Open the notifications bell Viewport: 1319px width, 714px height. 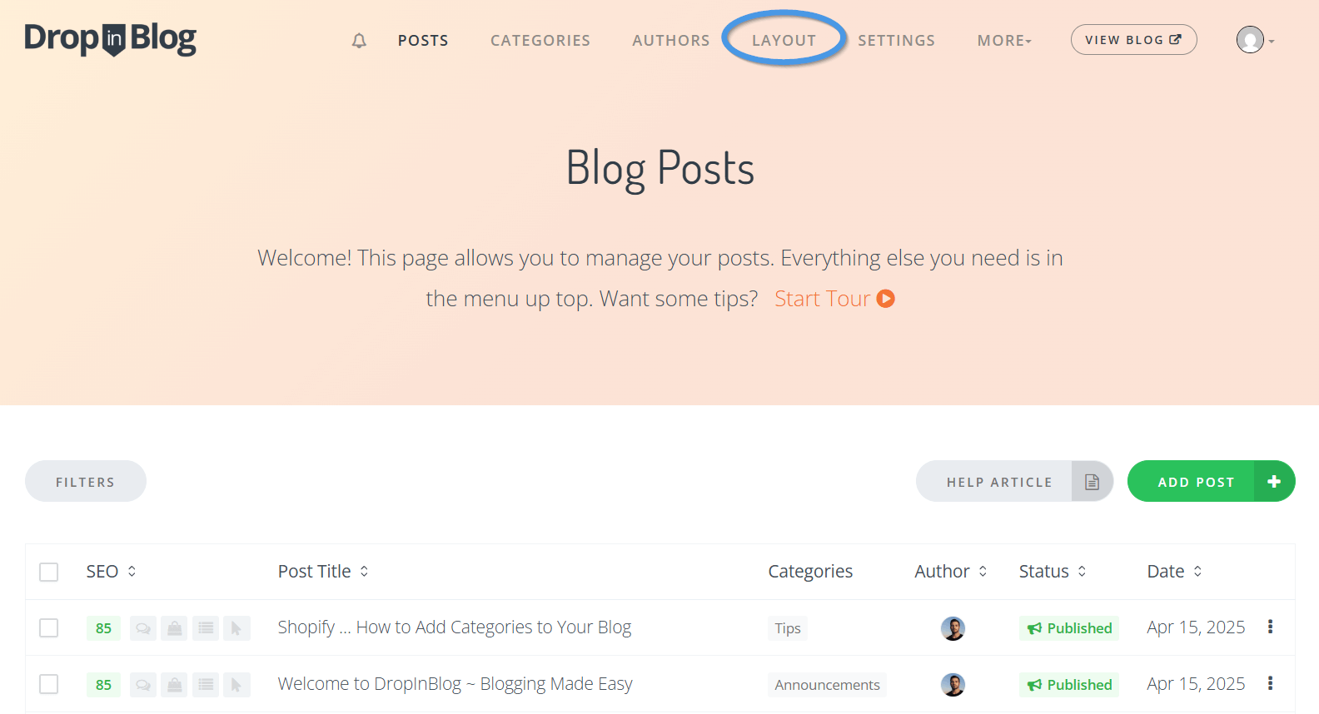coord(359,41)
